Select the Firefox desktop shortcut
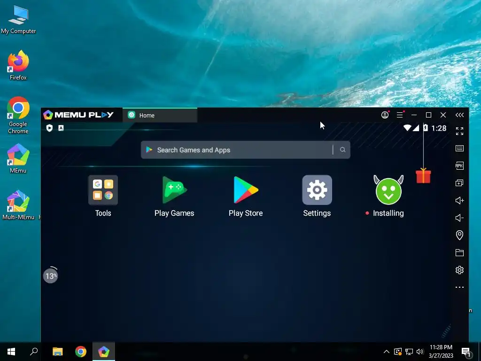 click(x=18, y=65)
